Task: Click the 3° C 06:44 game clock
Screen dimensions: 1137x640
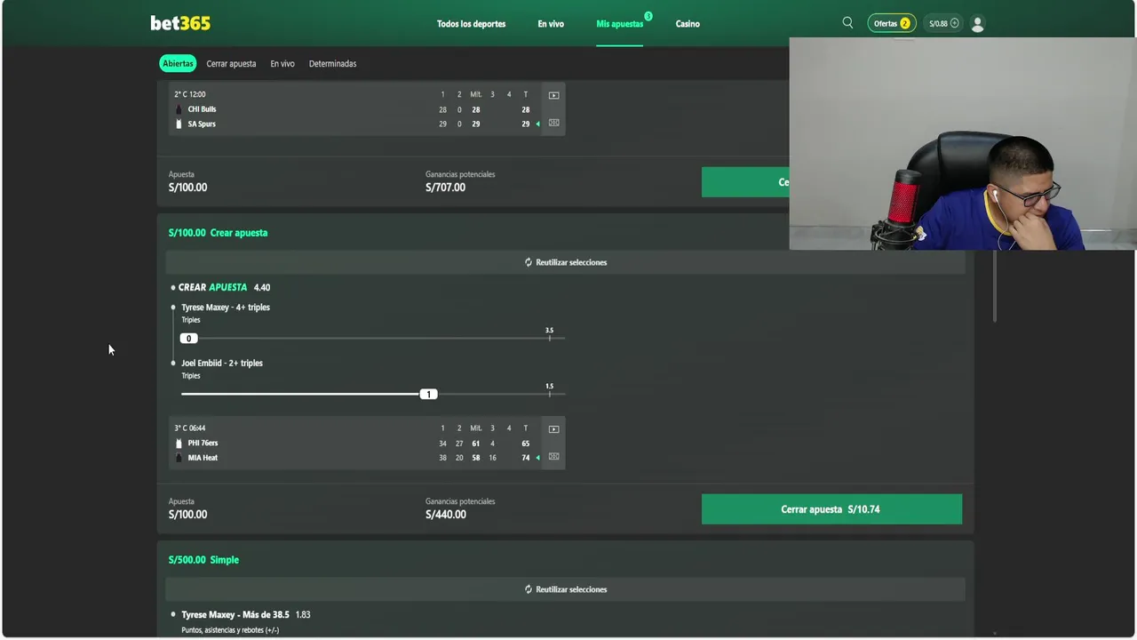Action: 190,428
